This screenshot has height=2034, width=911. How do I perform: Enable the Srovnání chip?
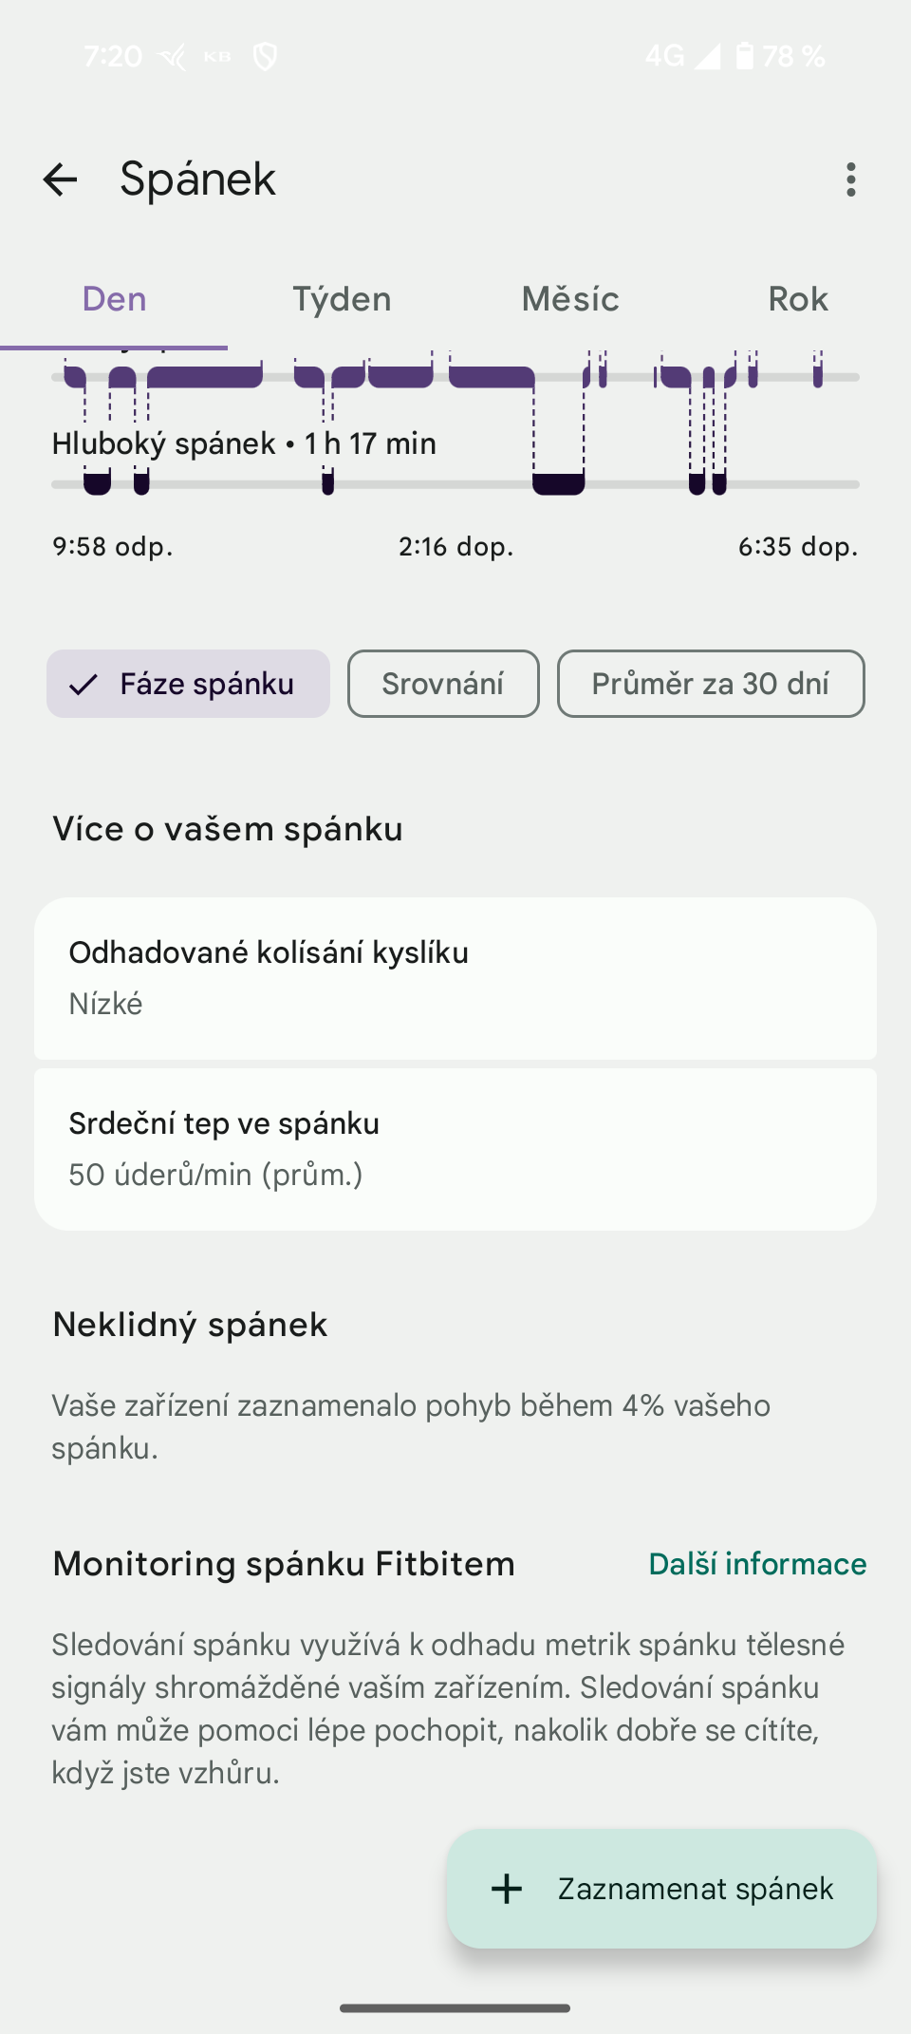[x=443, y=684]
